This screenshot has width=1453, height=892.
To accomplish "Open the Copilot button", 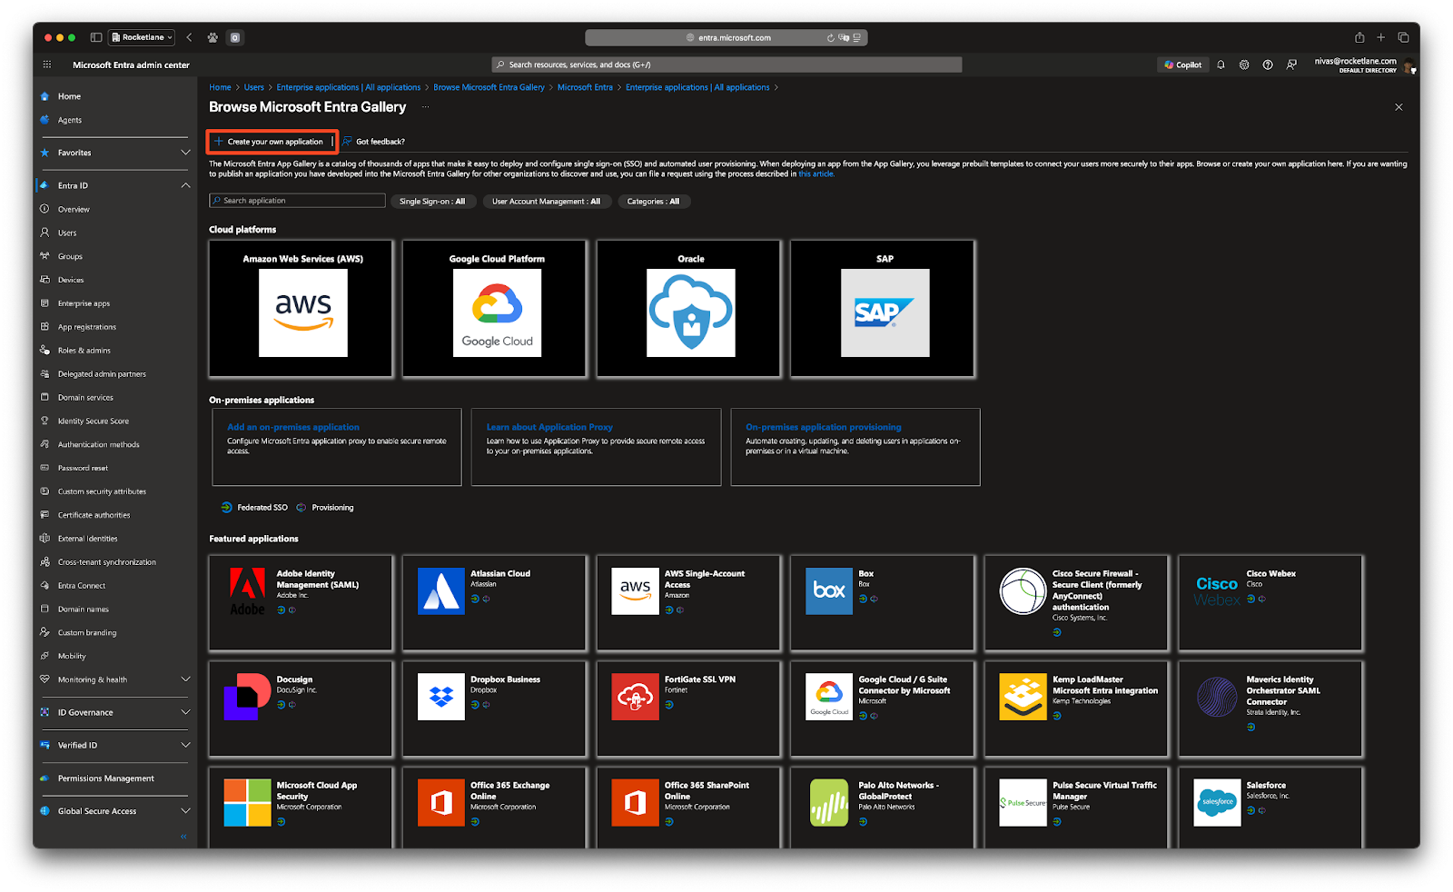I will (1182, 64).
